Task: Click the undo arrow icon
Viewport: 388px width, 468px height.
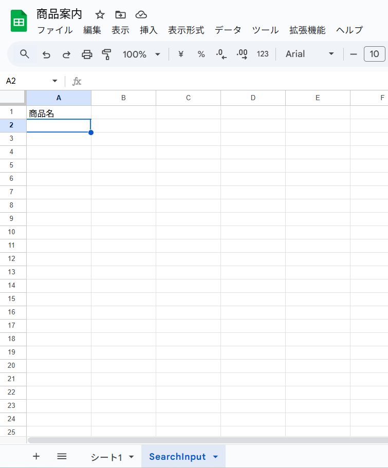Action: [46, 54]
